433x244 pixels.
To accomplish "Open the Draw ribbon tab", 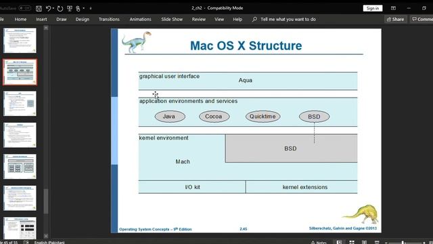I will pyautogui.click(x=62, y=20).
